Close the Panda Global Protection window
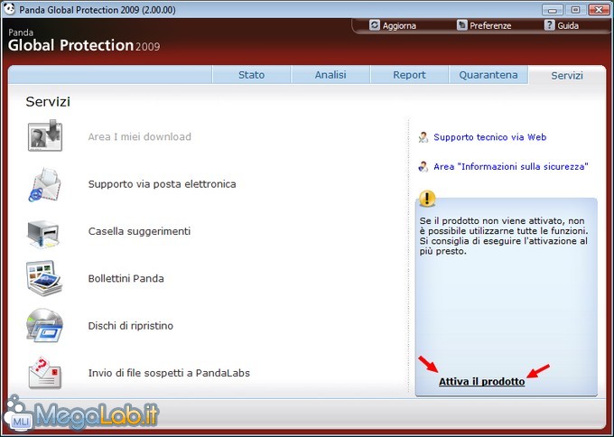Viewport: 614px width, 437px height. pos(599,10)
